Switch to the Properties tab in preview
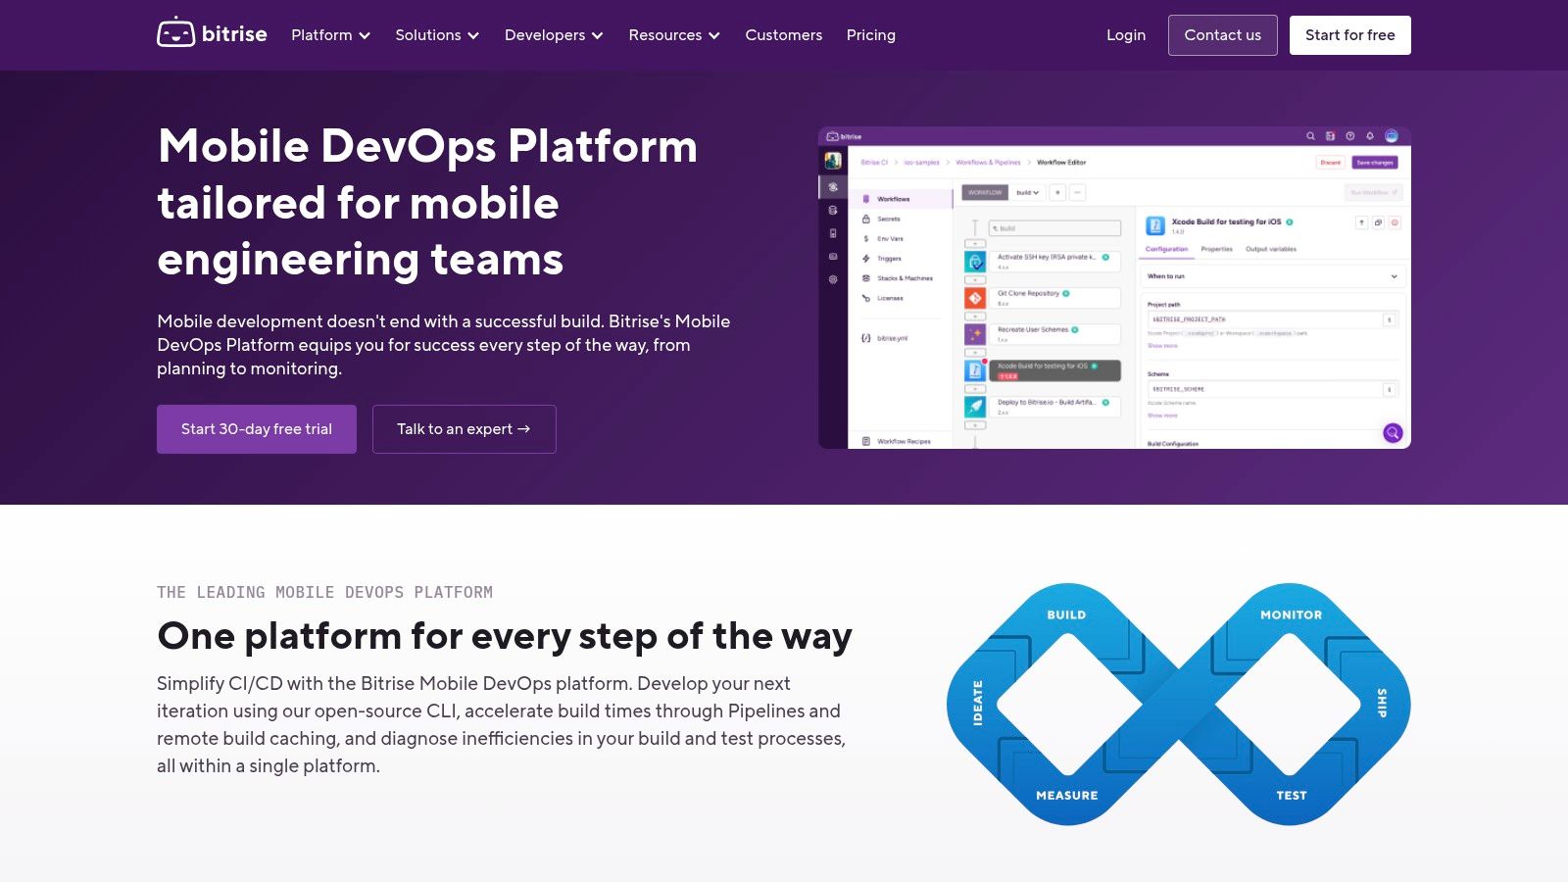 point(1216,249)
